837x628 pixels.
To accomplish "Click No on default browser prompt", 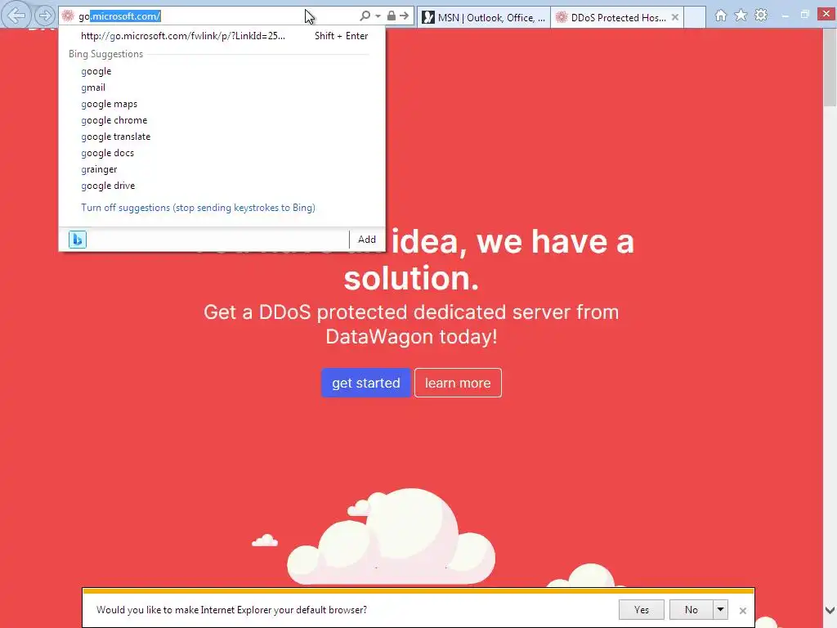I will [x=692, y=610].
